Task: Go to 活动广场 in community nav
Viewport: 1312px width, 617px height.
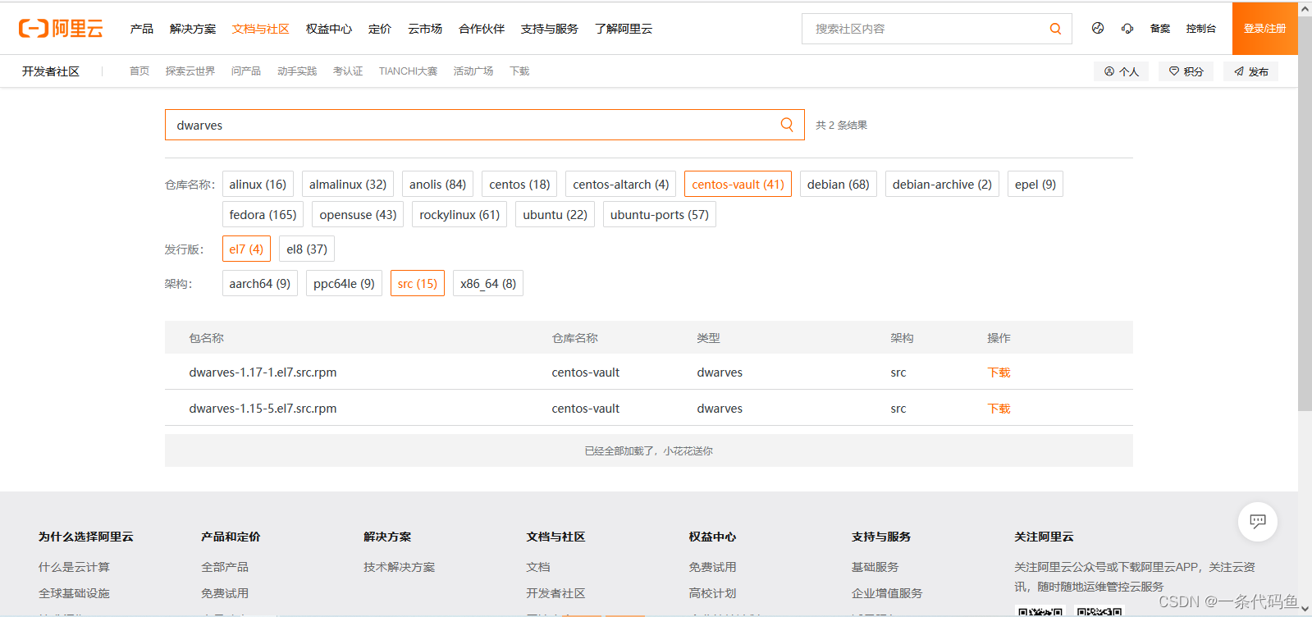Action: coord(473,71)
